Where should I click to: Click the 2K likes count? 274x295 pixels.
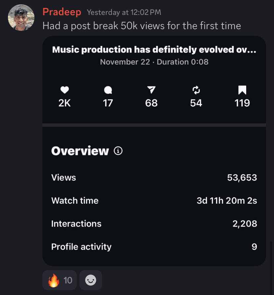[x=65, y=103]
